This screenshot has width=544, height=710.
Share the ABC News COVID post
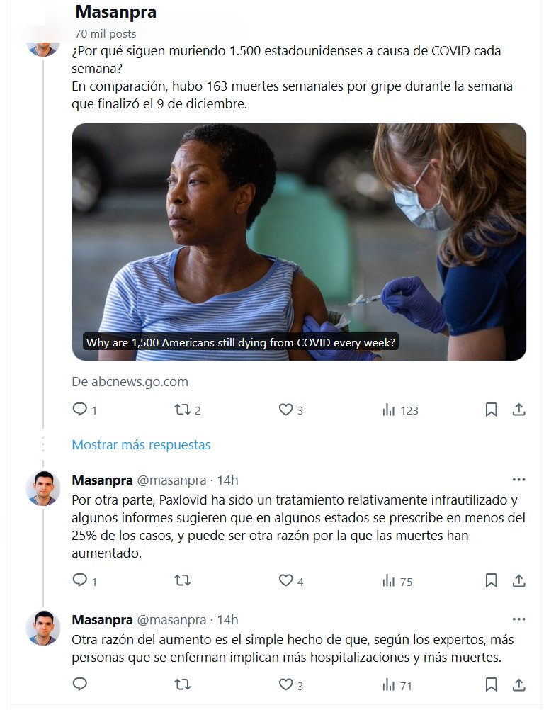(x=518, y=410)
